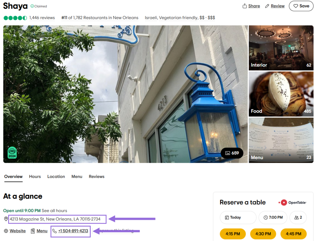Call the +1 504-891-4213 phone link
This screenshot has height=241, width=319.
(x=73, y=231)
